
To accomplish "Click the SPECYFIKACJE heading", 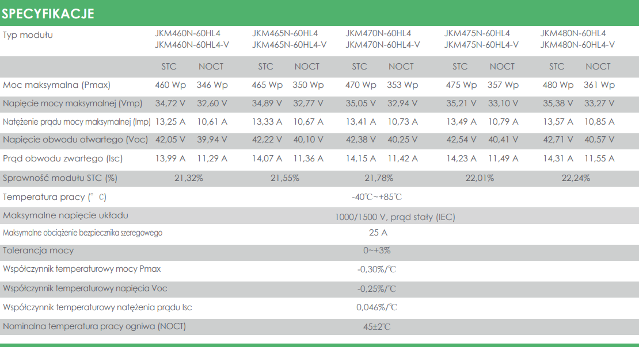I will tap(48, 14).
